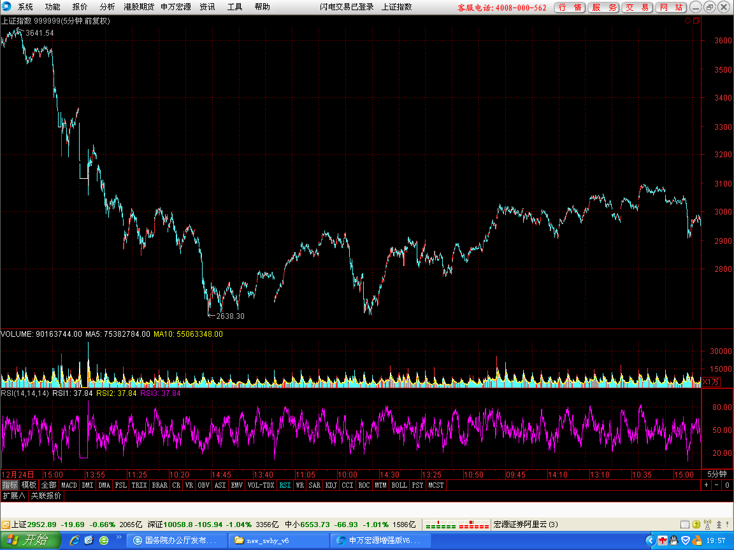Open the 帮助 menu
This screenshot has height=550, width=734.
click(x=262, y=6)
